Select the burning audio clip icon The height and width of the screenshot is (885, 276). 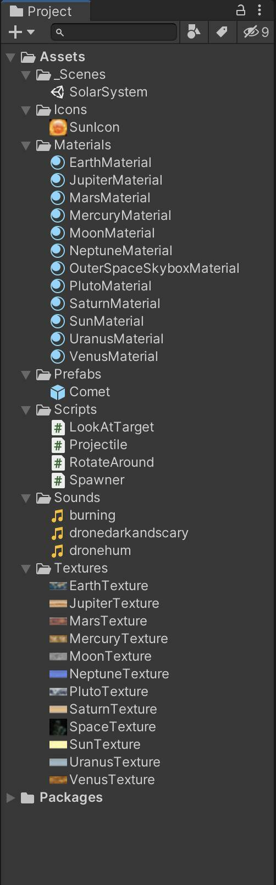click(58, 515)
